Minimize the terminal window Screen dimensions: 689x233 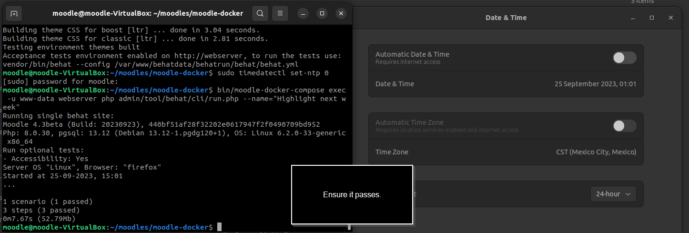tap(304, 13)
